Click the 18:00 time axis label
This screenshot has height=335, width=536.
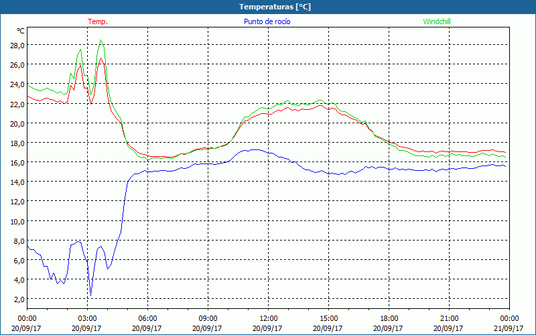point(389,319)
